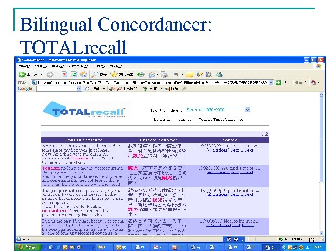The width and height of the screenshot is (334, 251).
Task: Click the History/Media icon right of Favorites
Action: point(141,74)
